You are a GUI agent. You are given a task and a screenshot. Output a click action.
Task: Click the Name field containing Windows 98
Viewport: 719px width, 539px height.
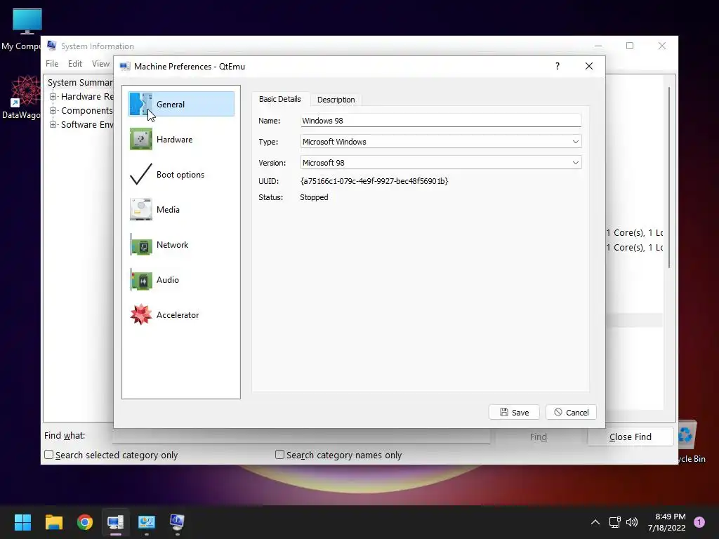441,121
